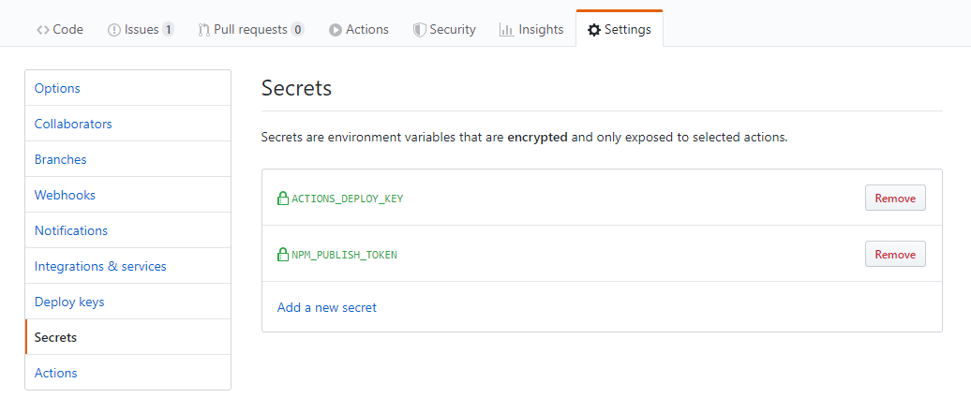Image resolution: width=971 pixels, height=398 pixels.
Task: Go to Collaborators in the sidebar
Action: (x=73, y=124)
